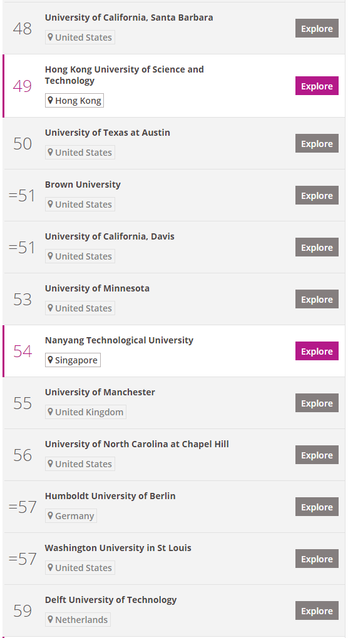
Task: Click the Singapore location tag
Action: (x=73, y=360)
